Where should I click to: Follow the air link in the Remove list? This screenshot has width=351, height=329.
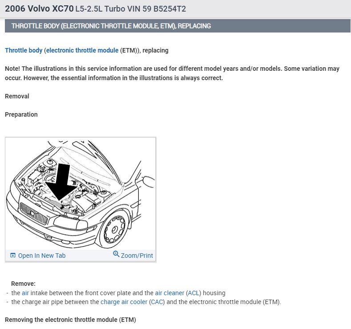pos(25,293)
